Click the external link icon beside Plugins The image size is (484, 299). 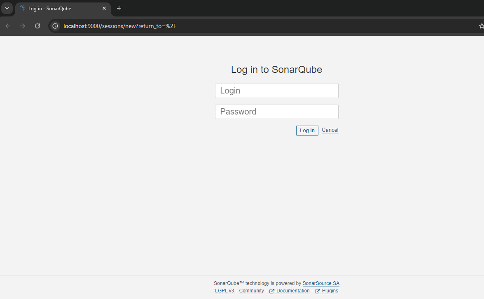pos(317,291)
